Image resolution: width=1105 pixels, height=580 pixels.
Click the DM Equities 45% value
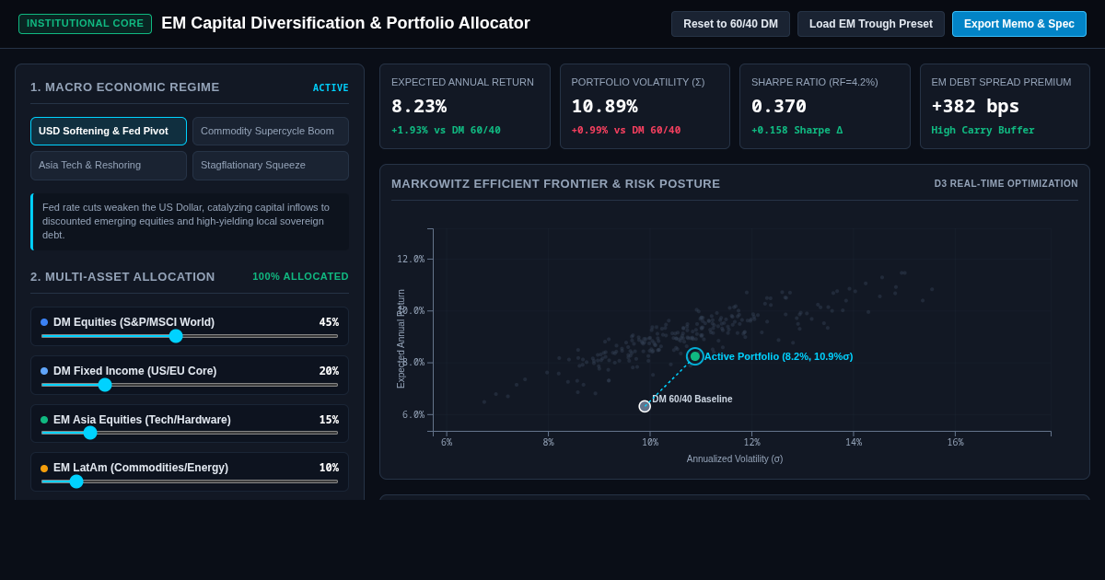click(329, 322)
